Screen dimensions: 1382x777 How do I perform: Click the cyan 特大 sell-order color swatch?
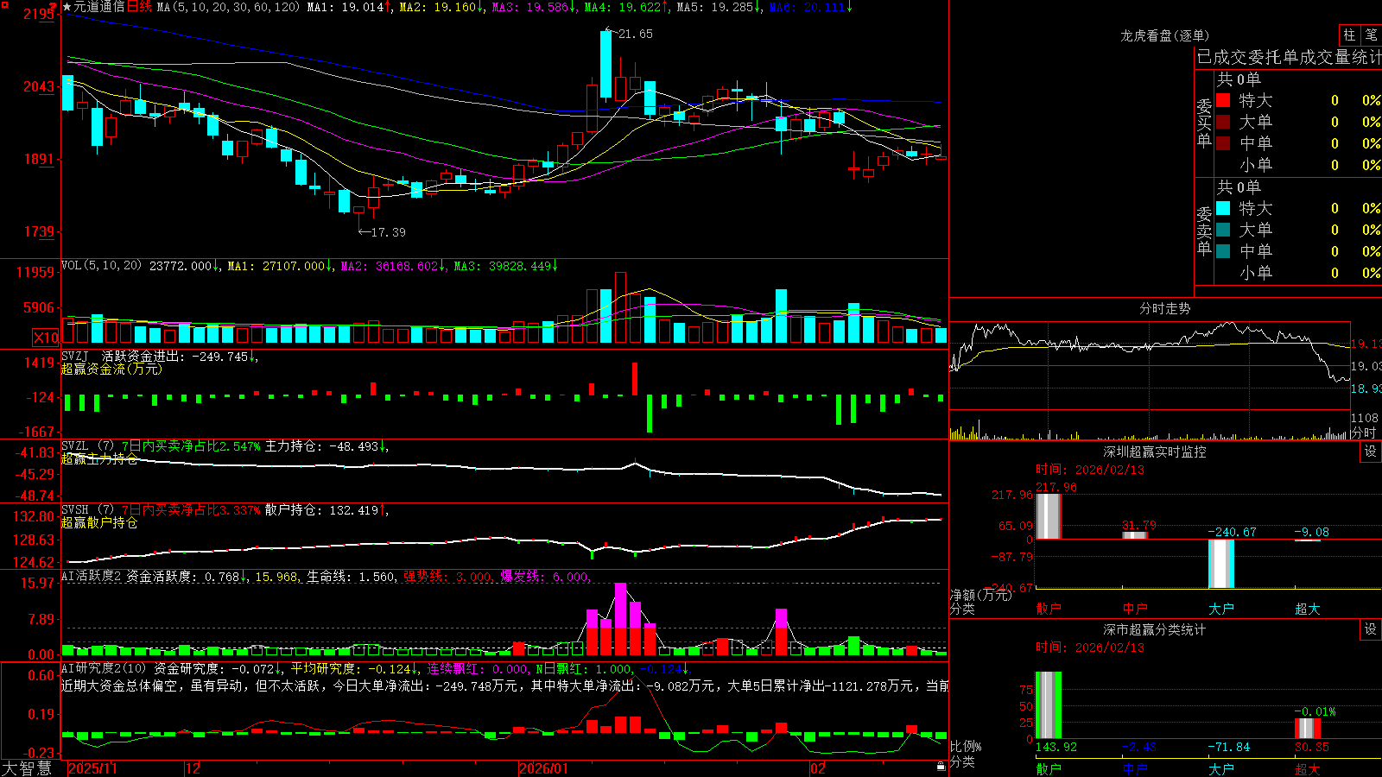pyautogui.click(x=1223, y=208)
